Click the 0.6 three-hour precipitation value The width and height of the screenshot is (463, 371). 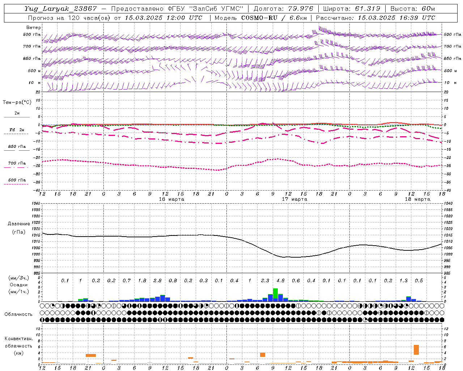(296, 280)
